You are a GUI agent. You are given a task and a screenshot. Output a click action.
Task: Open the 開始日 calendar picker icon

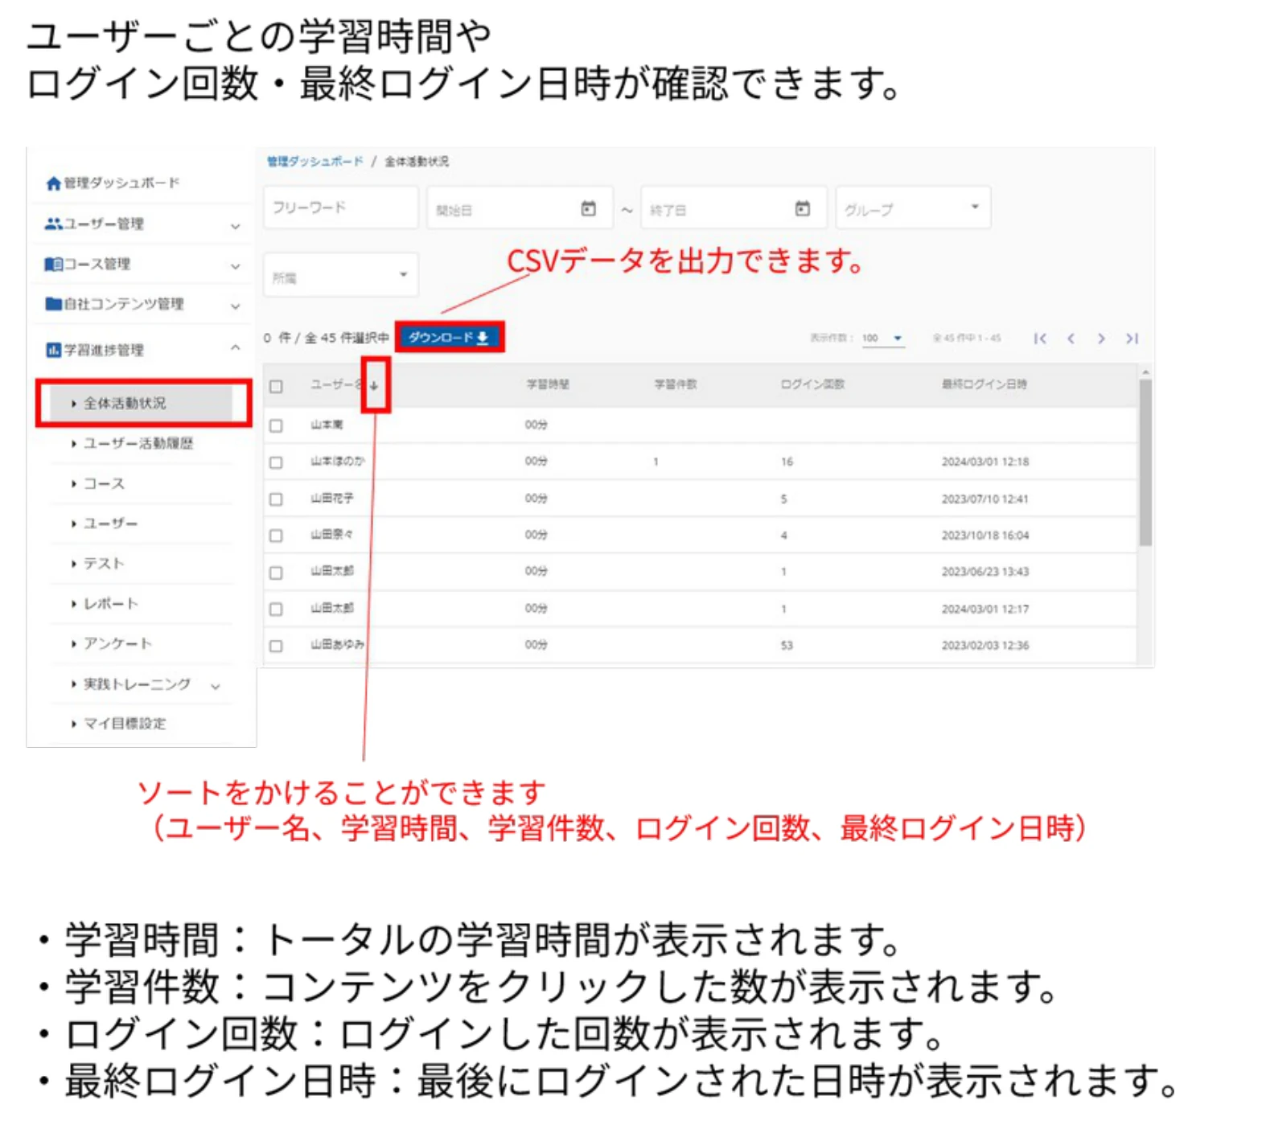coord(588,209)
